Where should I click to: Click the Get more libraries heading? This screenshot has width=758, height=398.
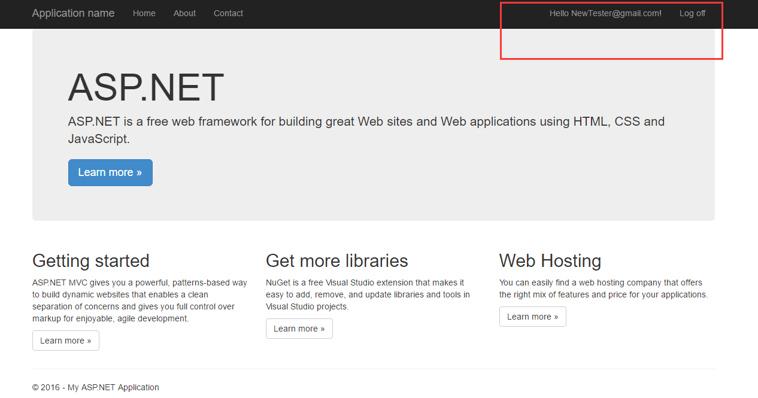(x=337, y=261)
